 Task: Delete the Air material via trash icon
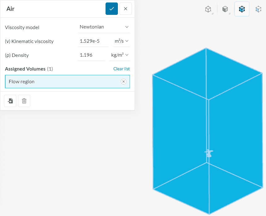24,101
